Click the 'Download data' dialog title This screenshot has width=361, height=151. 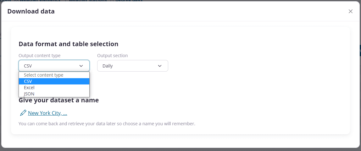(31, 11)
